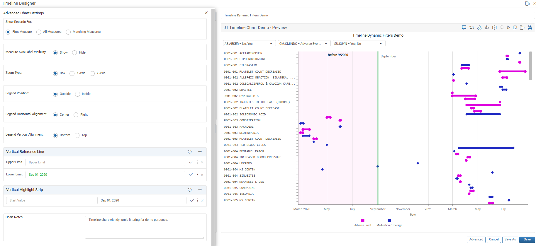Open the sliders filter settings icon

tap(487, 28)
